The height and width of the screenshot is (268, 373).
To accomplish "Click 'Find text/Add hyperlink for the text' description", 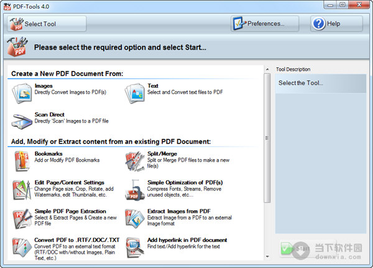I will tap(183, 246).
